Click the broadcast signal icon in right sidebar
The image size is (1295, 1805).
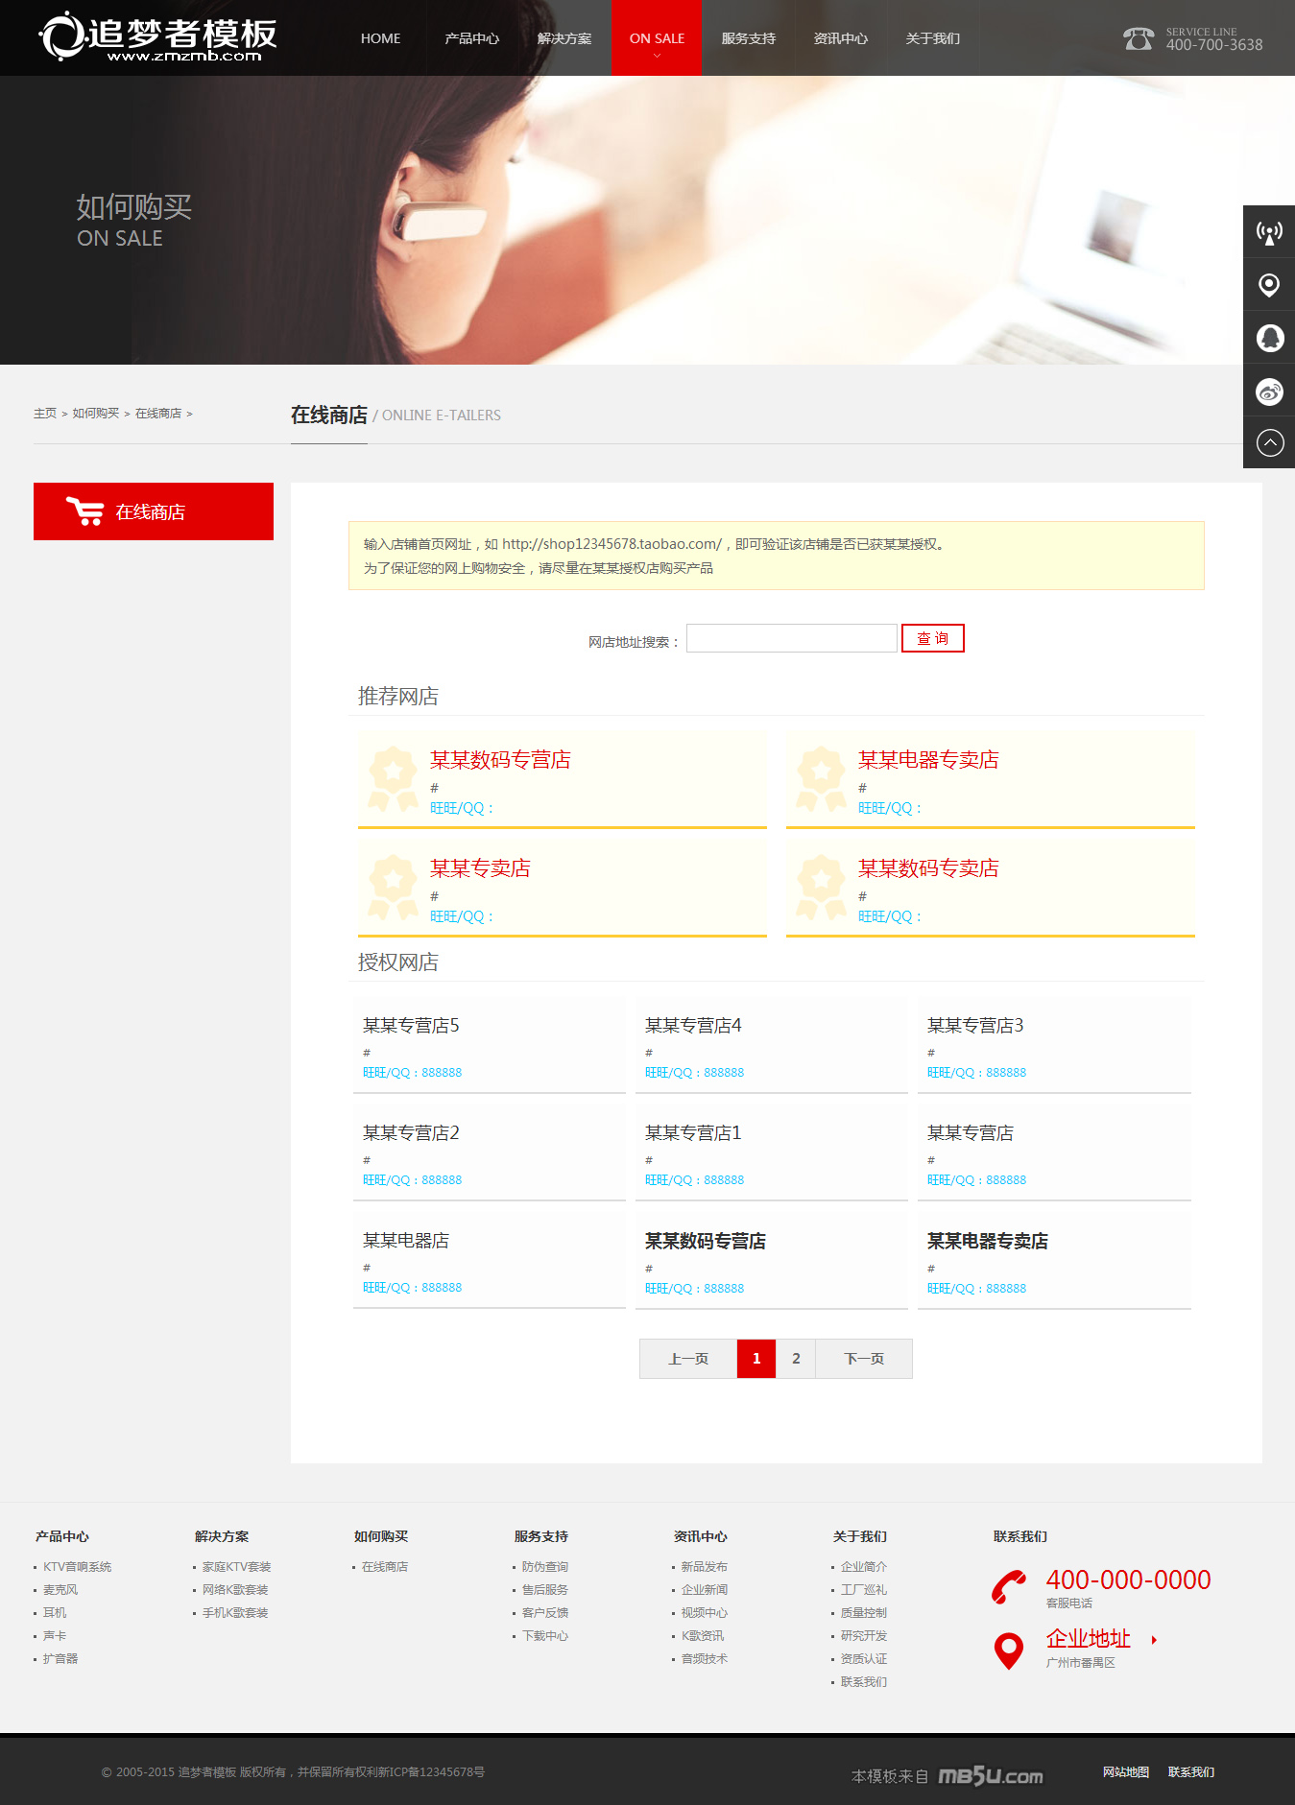(x=1269, y=232)
